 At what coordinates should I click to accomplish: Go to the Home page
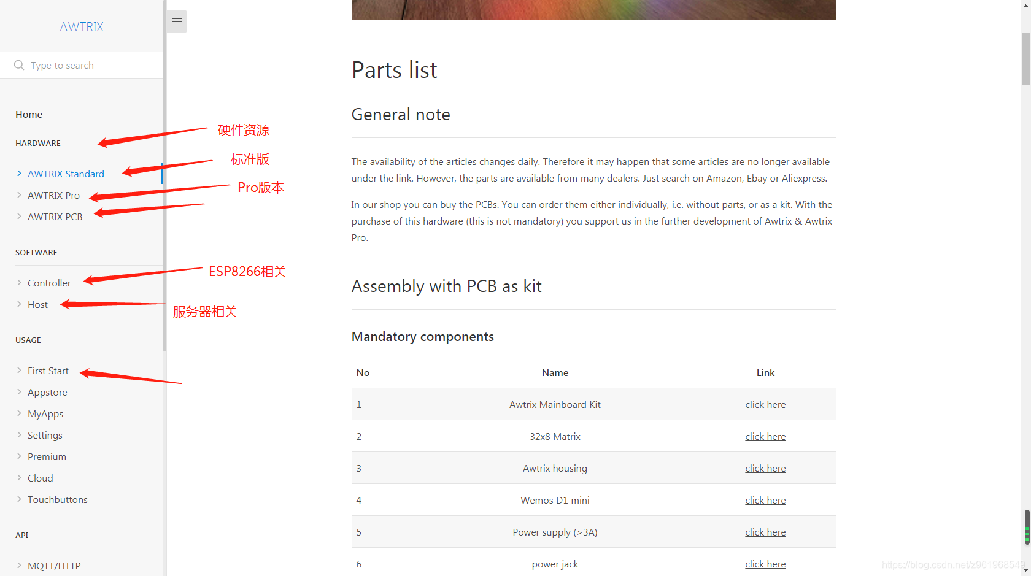tap(29, 114)
